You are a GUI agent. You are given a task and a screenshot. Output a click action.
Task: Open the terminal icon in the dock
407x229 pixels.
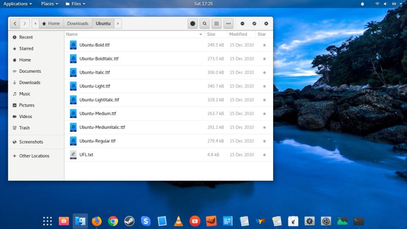click(x=359, y=221)
